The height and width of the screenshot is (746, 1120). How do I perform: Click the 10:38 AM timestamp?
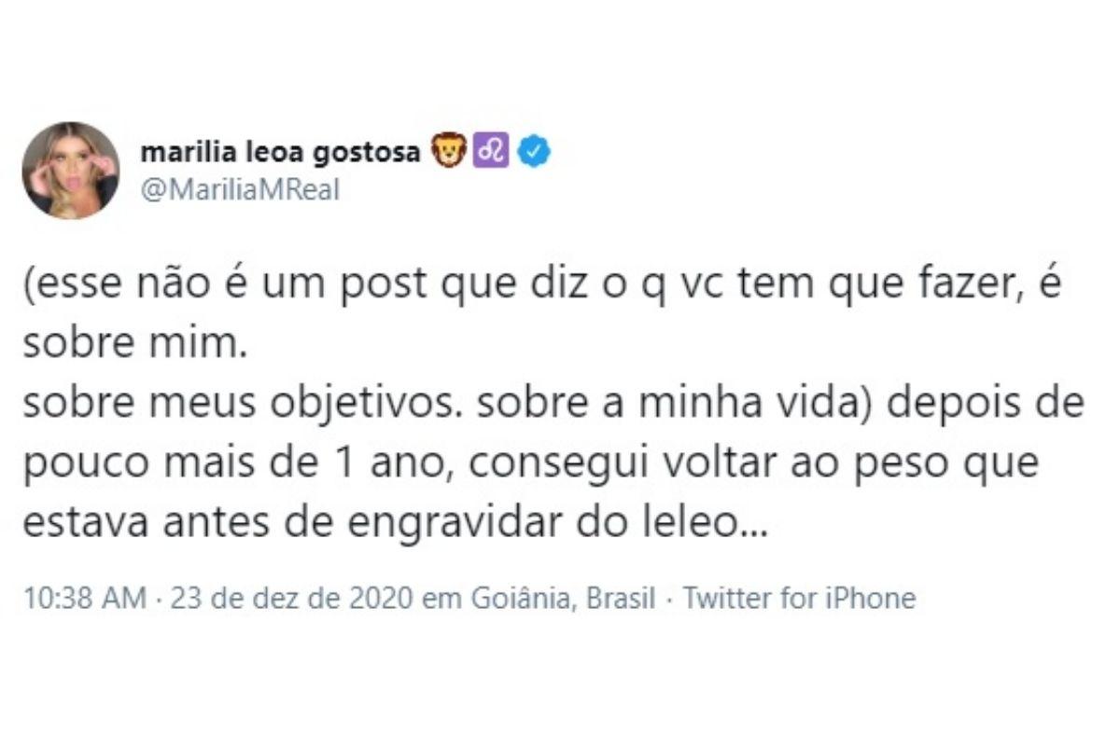(x=84, y=598)
